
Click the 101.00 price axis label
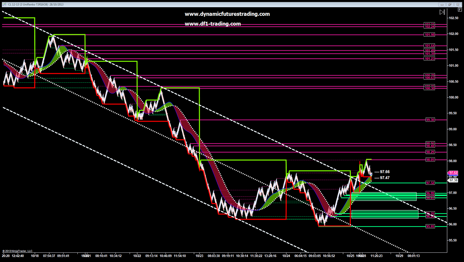454,66
